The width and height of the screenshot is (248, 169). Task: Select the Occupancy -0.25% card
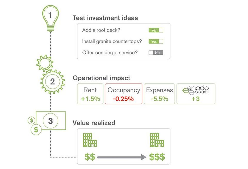point(123,94)
